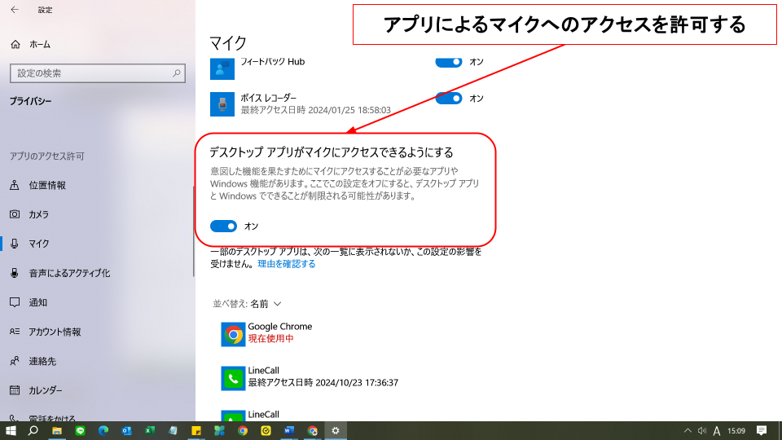This screenshot has height=440, width=782.
Task: Select the カメラ icon in sidebar
Action: coord(15,214)
